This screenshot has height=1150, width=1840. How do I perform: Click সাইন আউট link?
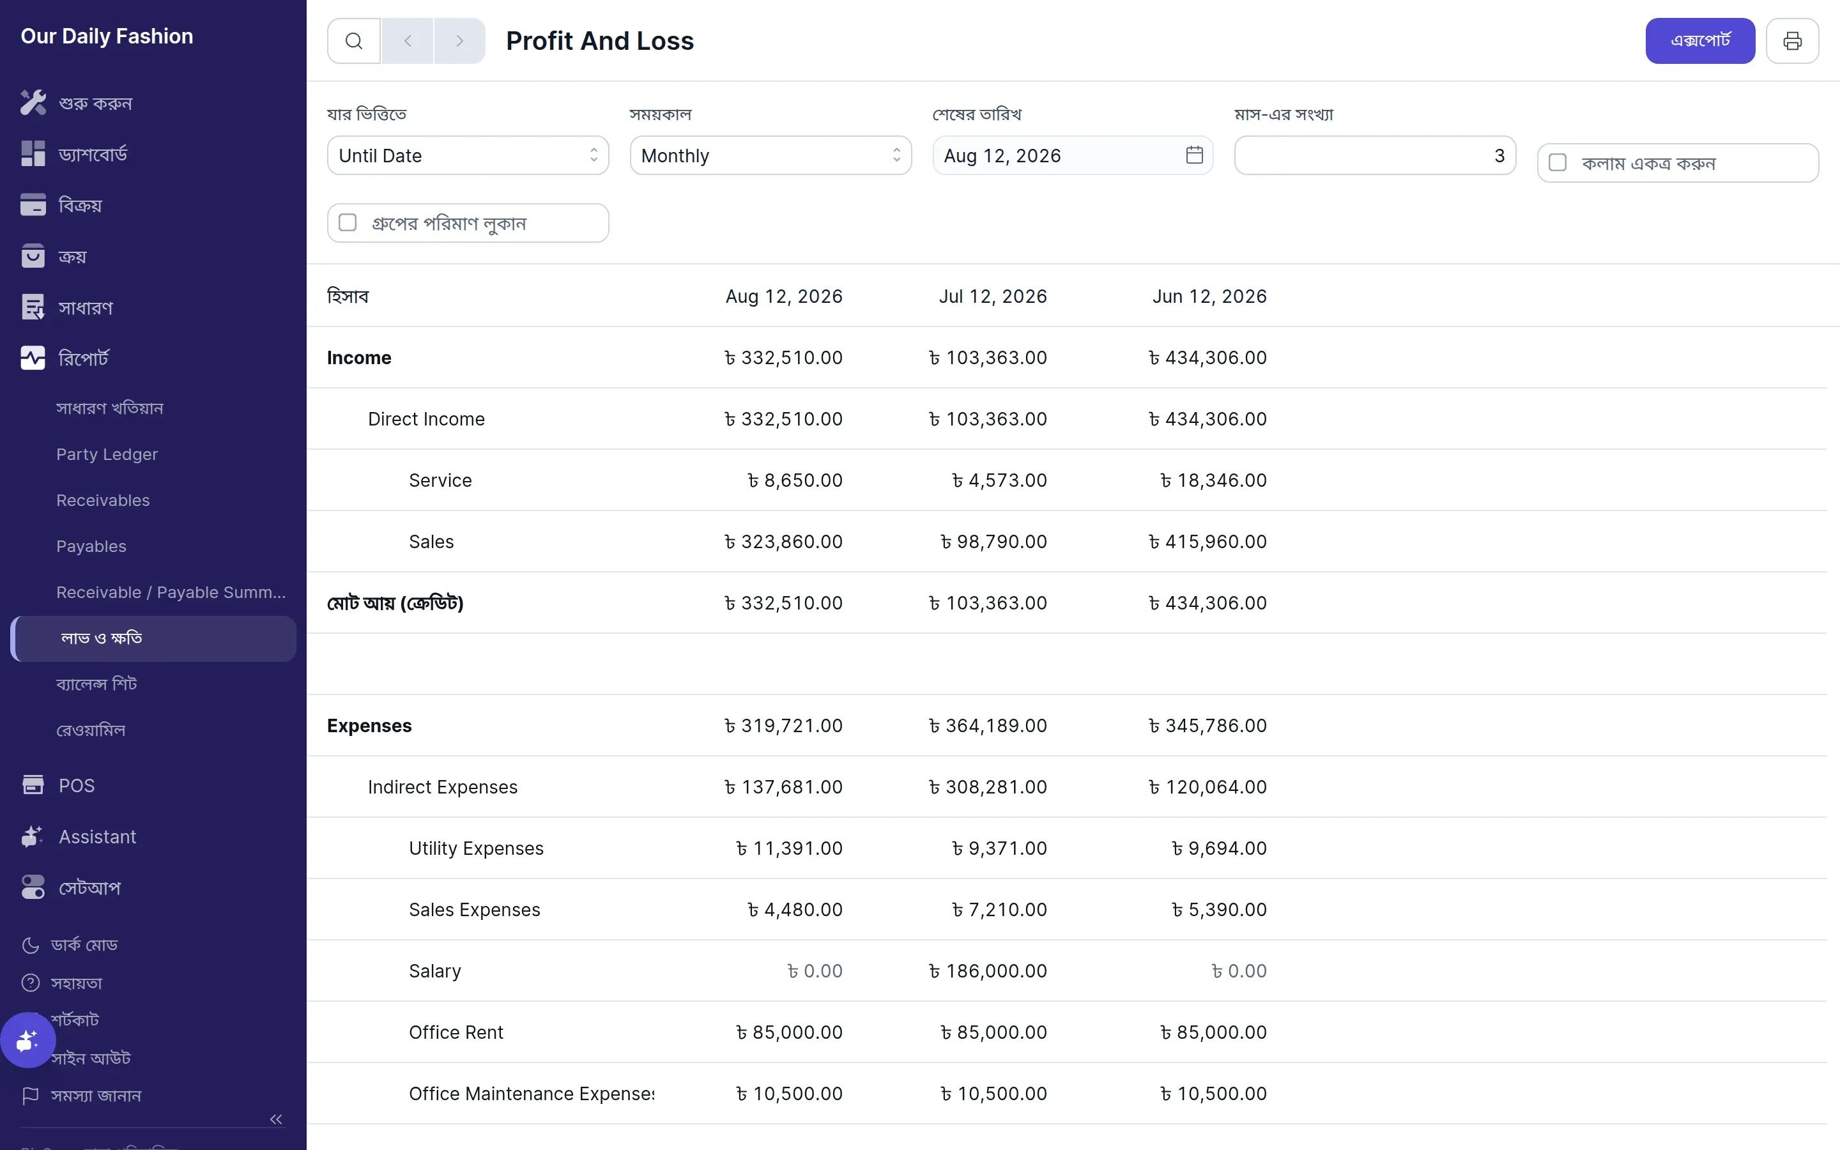(x=91, y=1058)
